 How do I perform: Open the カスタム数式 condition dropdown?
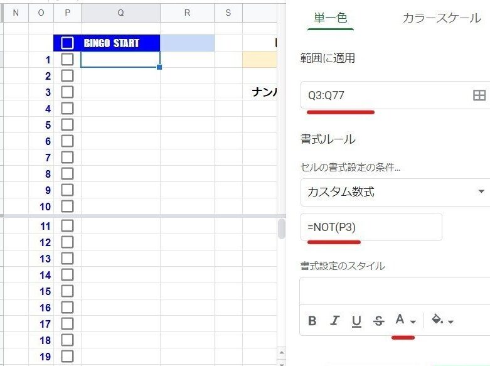point(395,192)
